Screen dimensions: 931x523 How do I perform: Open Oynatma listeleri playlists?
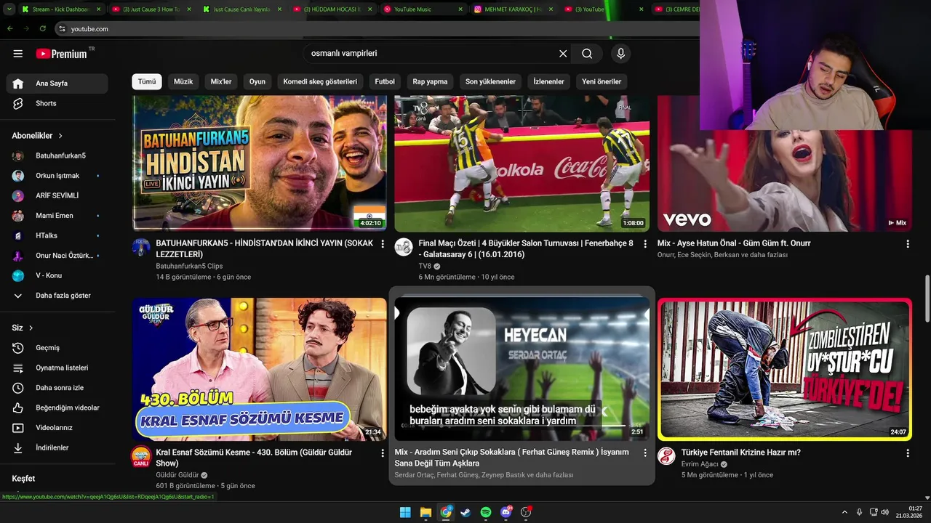click(57, 368)
